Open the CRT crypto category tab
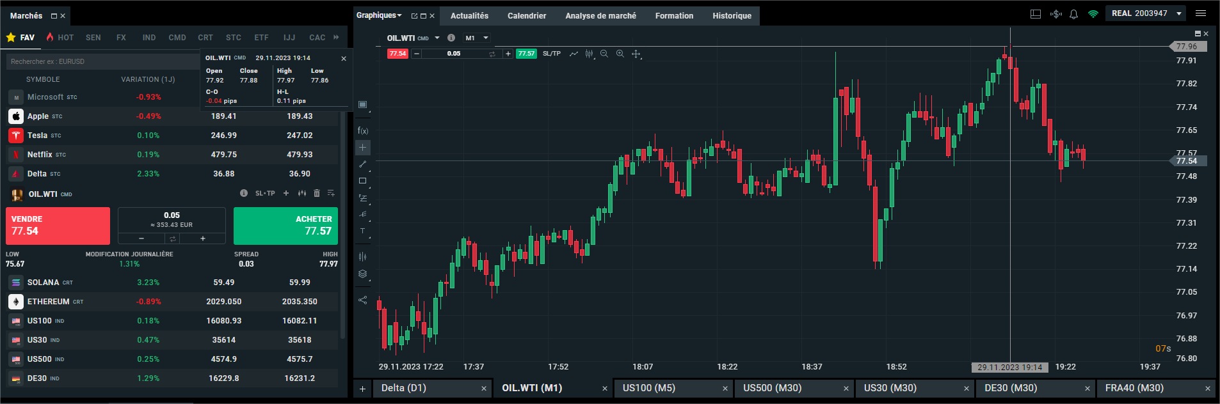 (205, 38)
